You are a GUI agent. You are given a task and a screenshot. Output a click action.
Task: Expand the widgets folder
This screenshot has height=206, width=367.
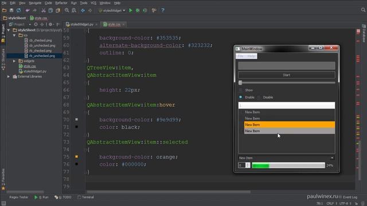click(14, 61)
